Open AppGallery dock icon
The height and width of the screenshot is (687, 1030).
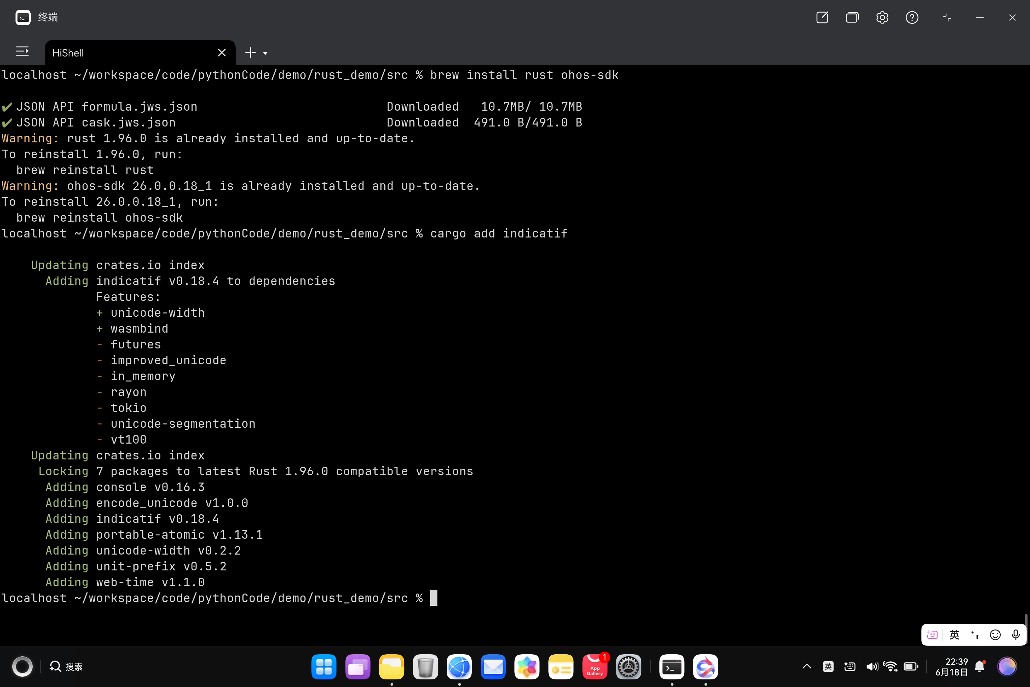[x=595, y=667]
